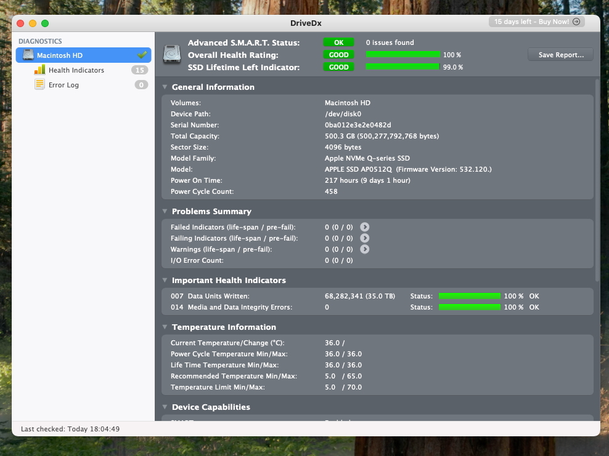The height and width of the screenshot is (456, 609).
Task: Click the I/O Error Count label
Action: (197, 260)
